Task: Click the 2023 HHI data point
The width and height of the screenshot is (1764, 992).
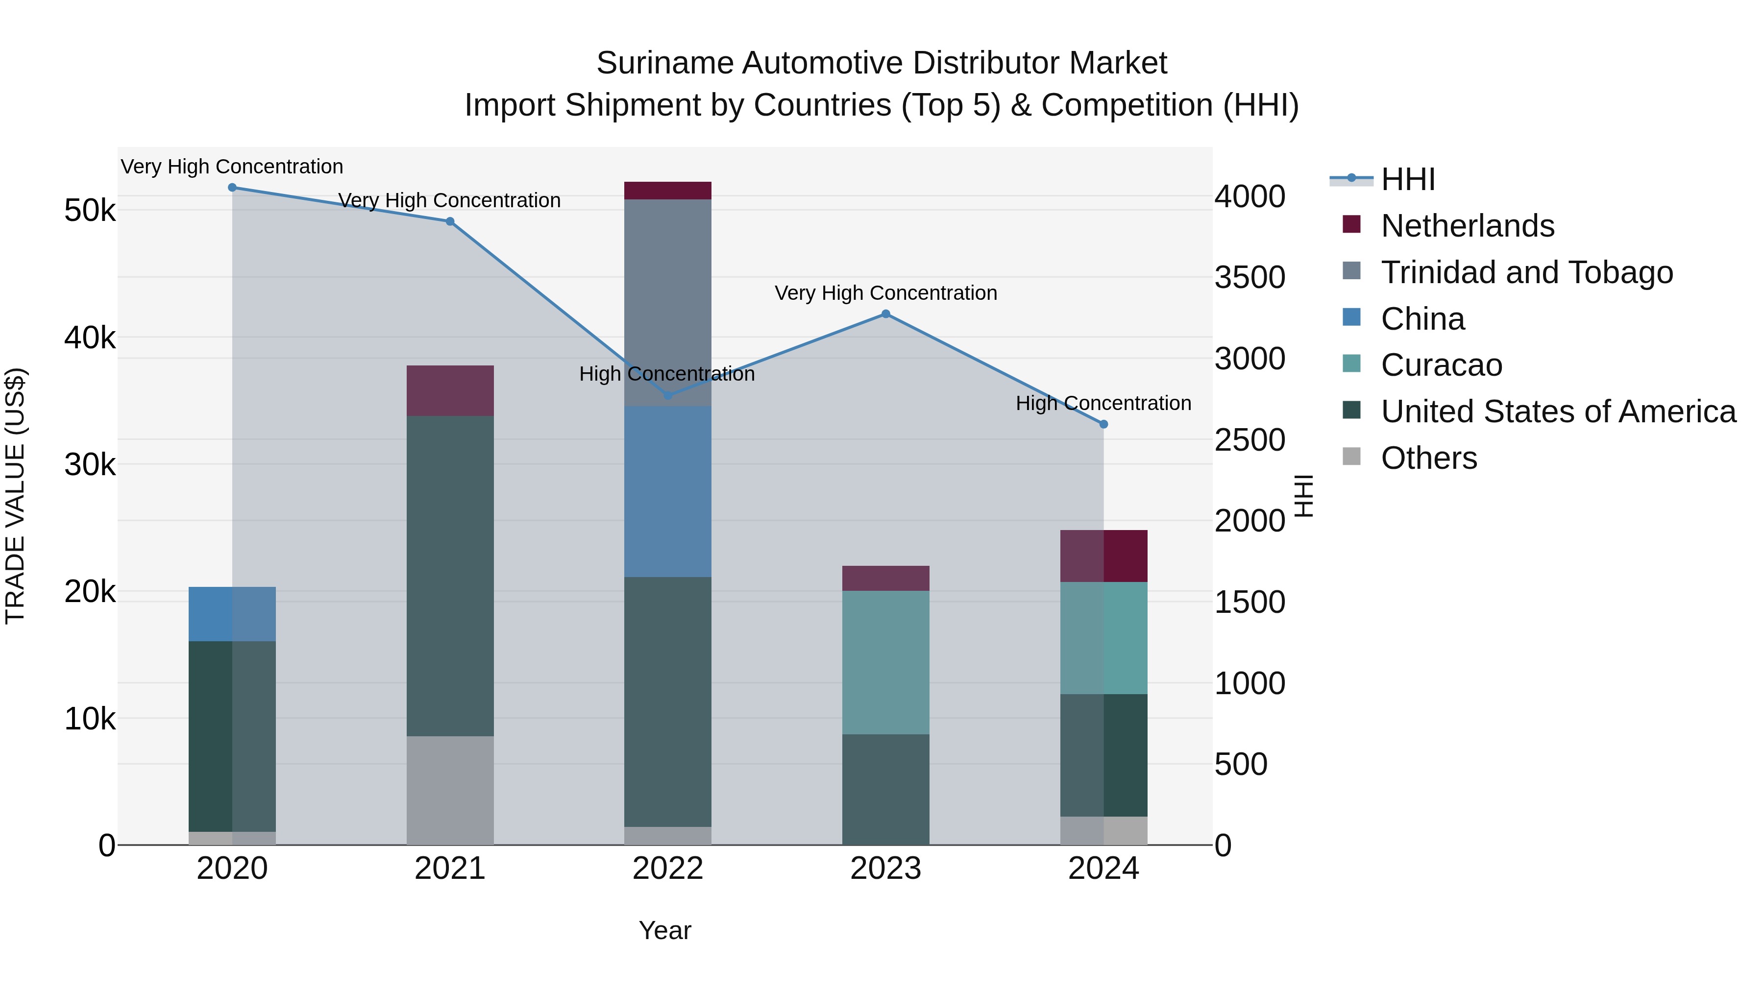Action: tap(885, 314)
